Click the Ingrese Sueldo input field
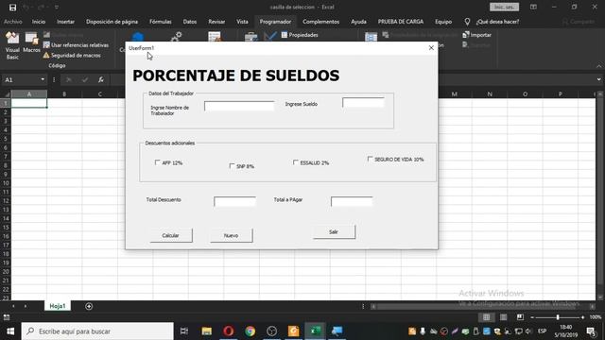 pos(363,103)
